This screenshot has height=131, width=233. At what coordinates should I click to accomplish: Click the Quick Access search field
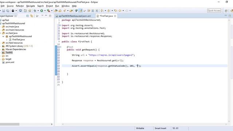214,11
